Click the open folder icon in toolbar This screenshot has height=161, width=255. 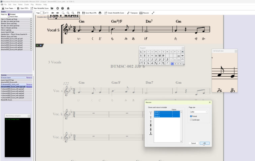[x=52, y=8]
